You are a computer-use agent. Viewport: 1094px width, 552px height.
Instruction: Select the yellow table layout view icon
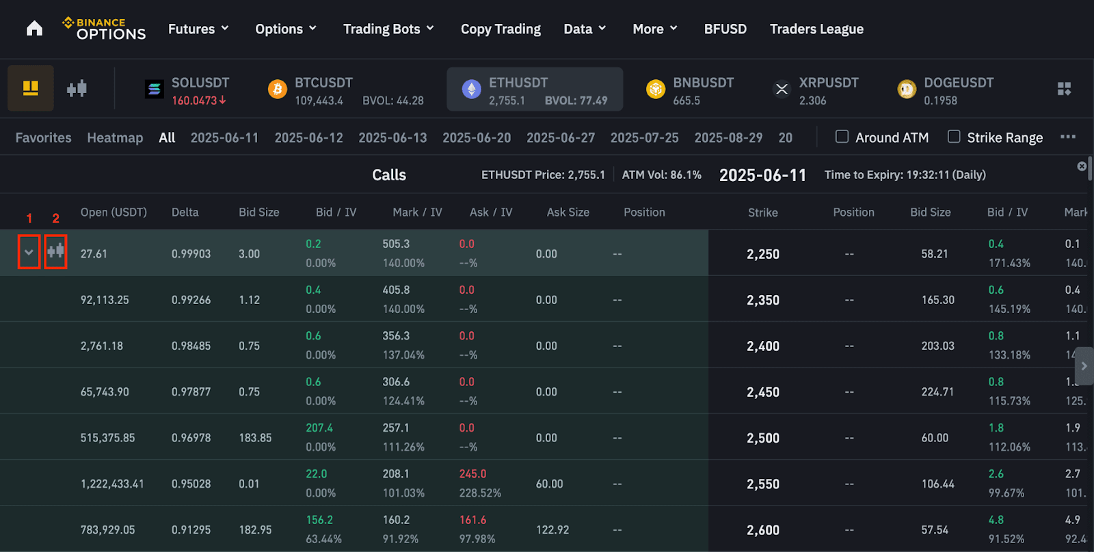[31, 88]
